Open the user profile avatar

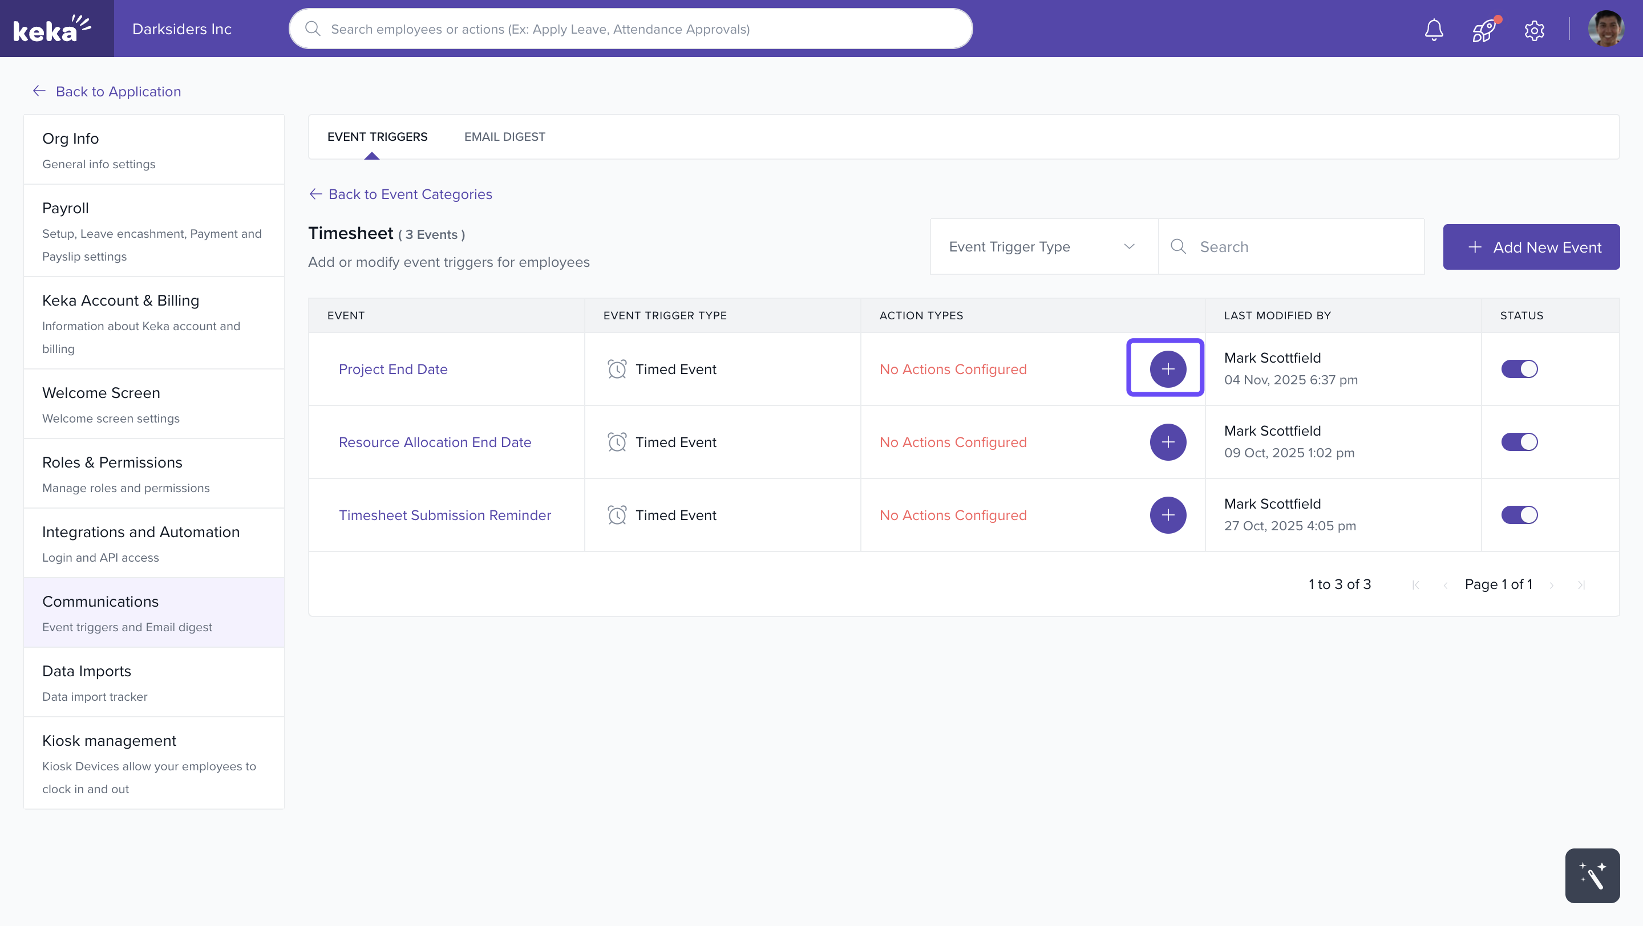tap(1605, 29)
